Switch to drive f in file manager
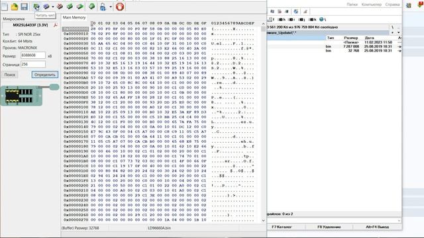 271,19
